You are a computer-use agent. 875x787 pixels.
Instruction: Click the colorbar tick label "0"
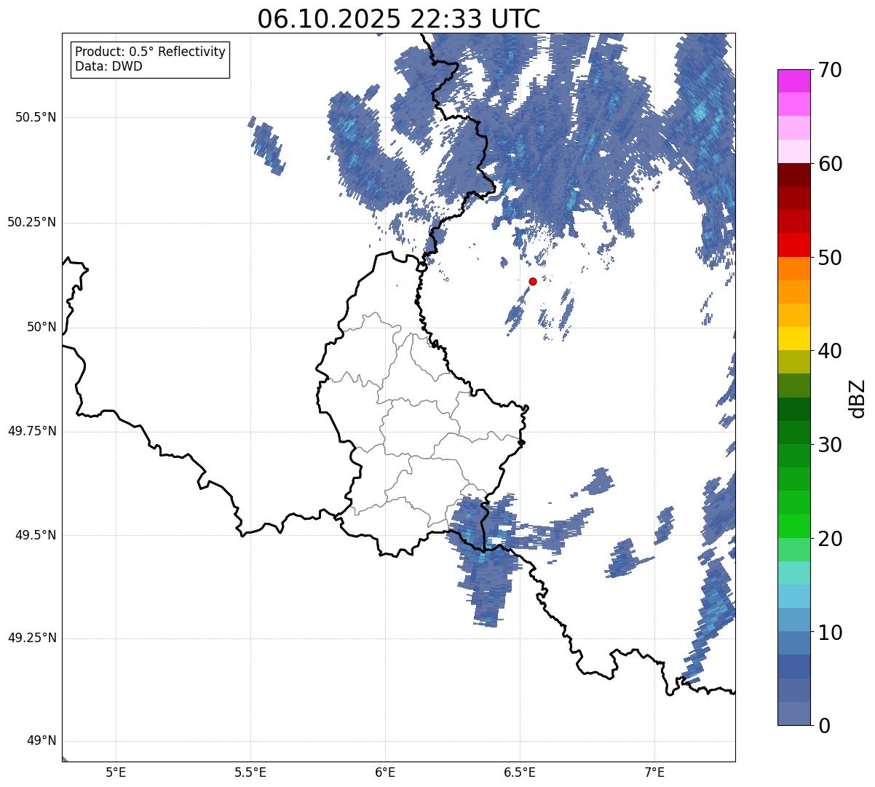(x=823, y=726)
